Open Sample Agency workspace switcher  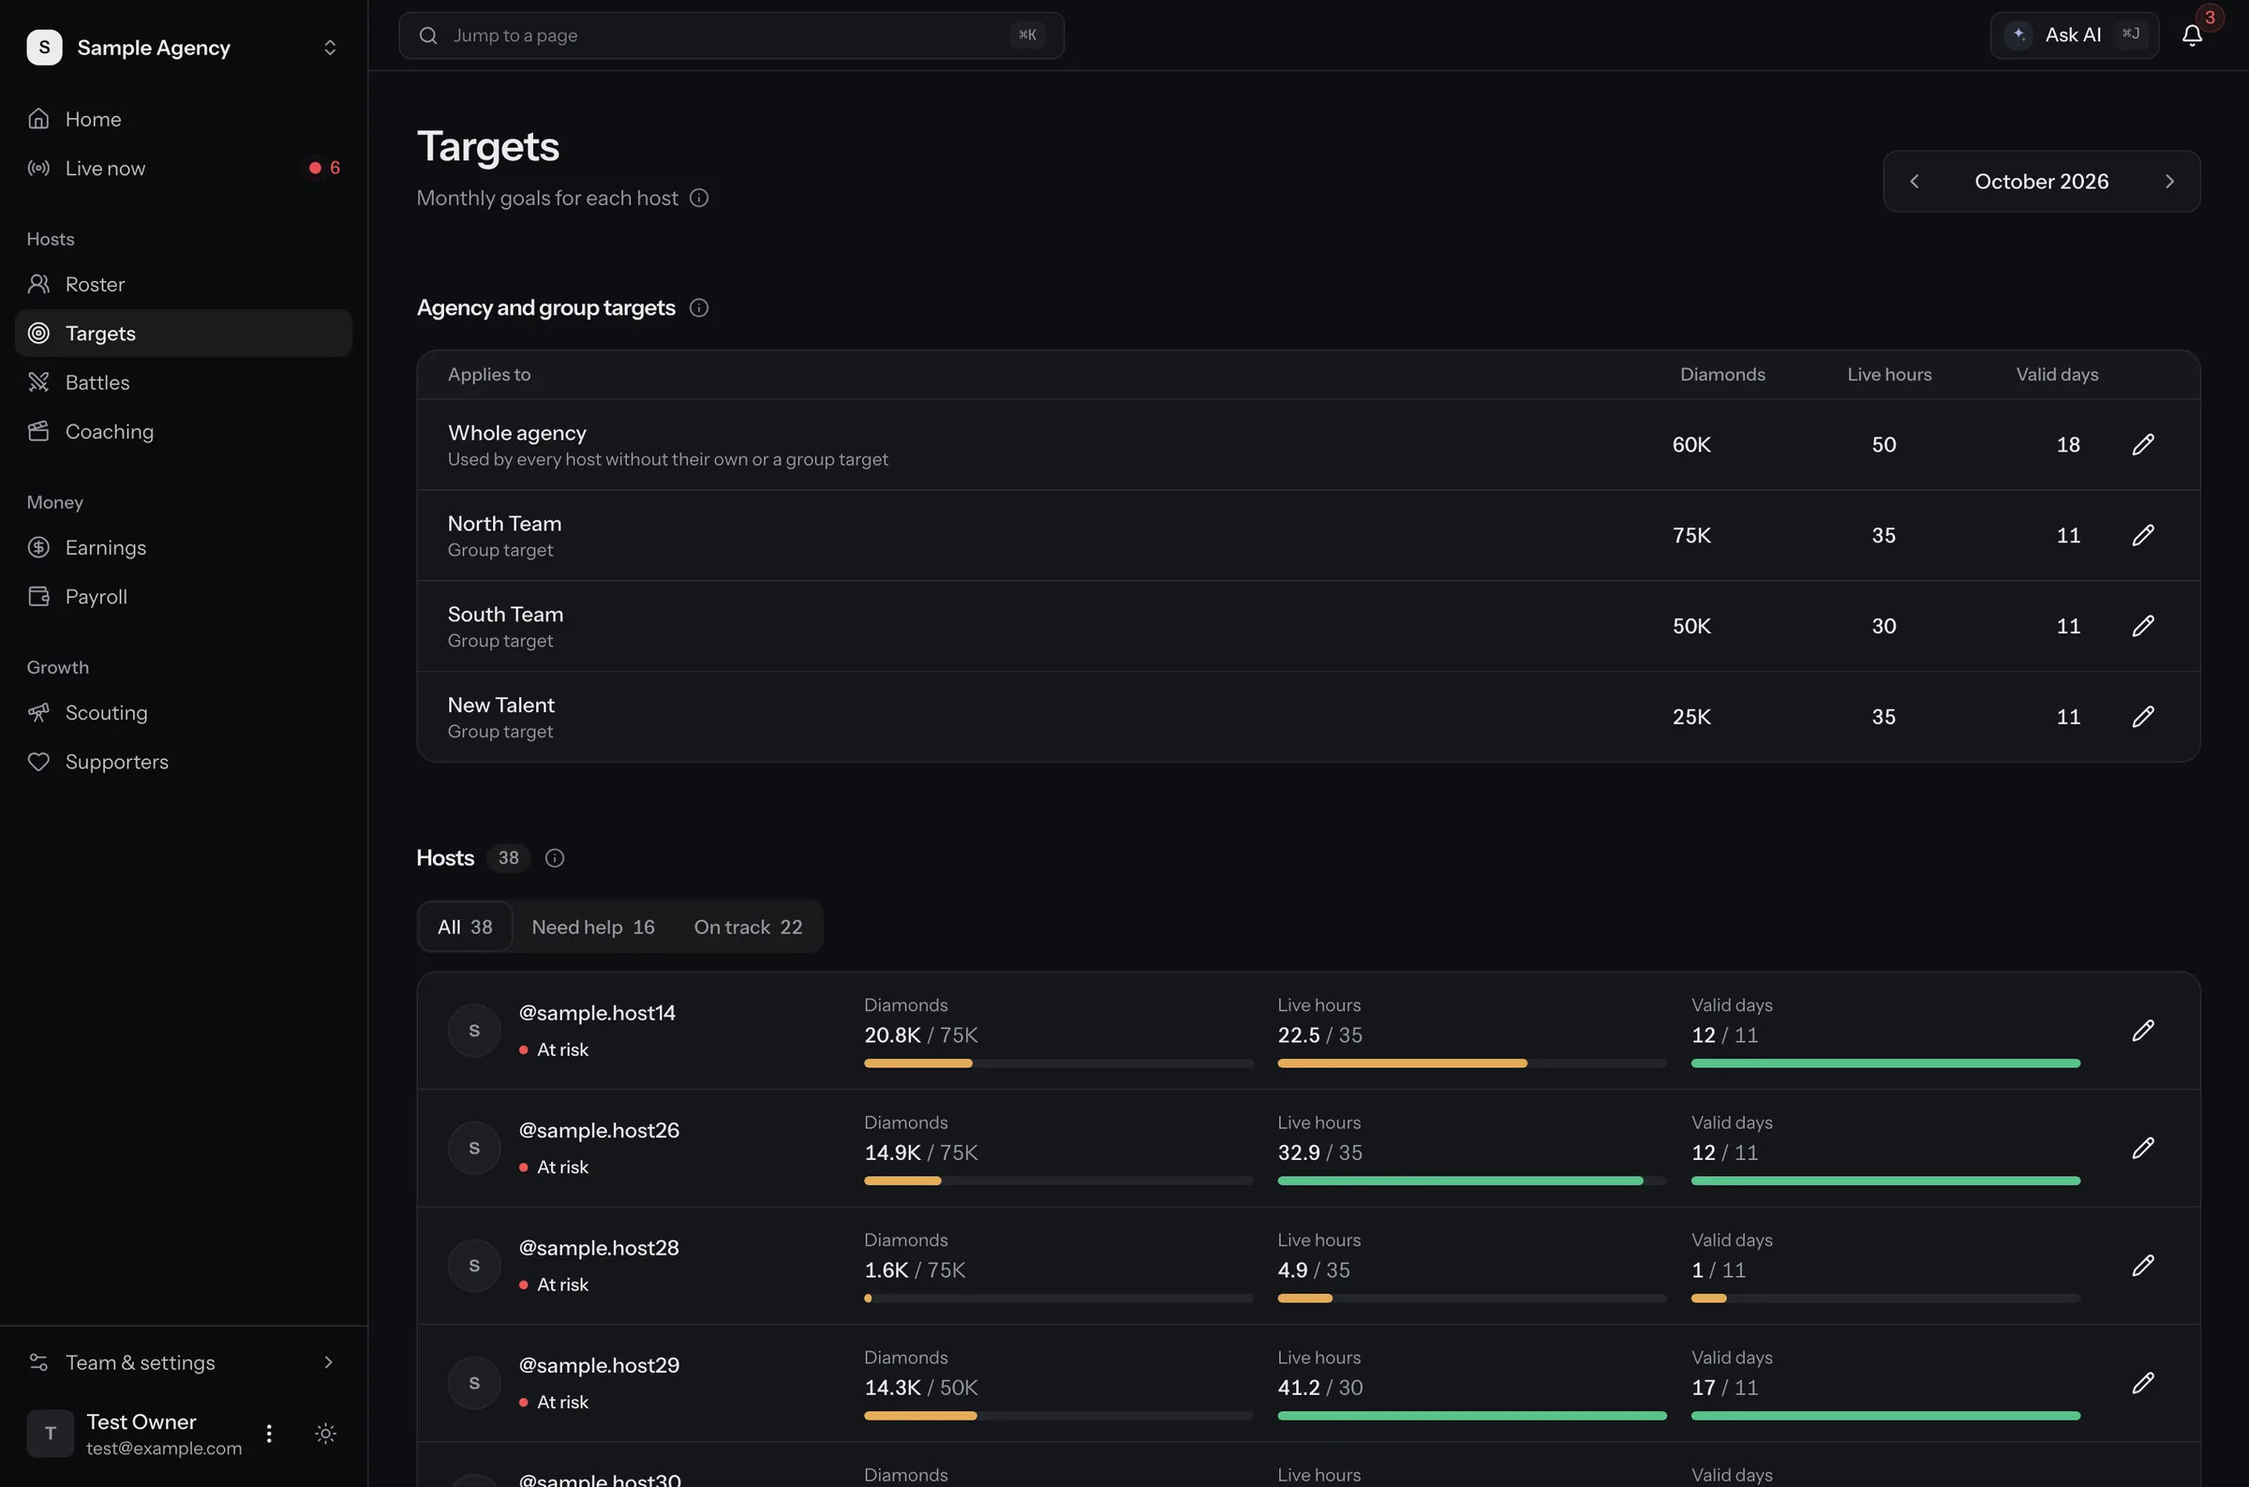pyautogui.click(x=184, y=48)
